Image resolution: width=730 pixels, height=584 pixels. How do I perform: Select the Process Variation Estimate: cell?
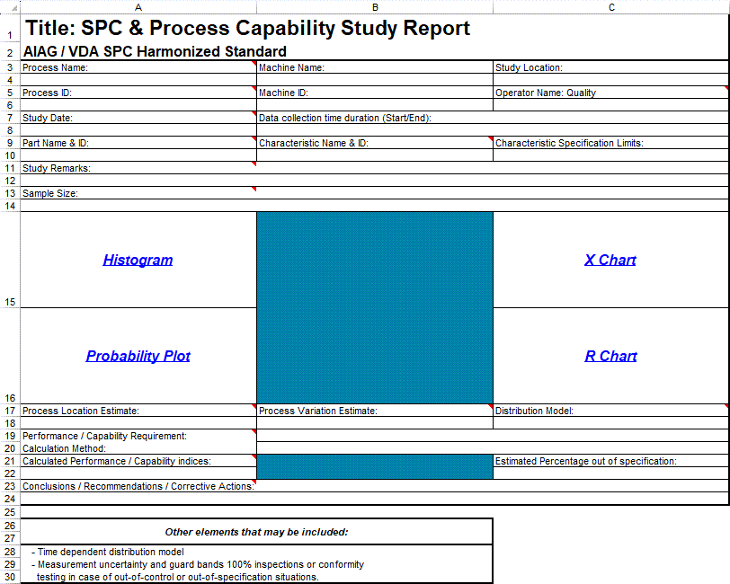click(375, 411)
